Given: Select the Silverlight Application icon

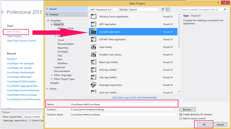Looking at the screenshot, I should tap(94, 85).
